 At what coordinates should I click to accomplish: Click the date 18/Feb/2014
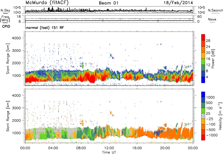[x=178, y=3]
